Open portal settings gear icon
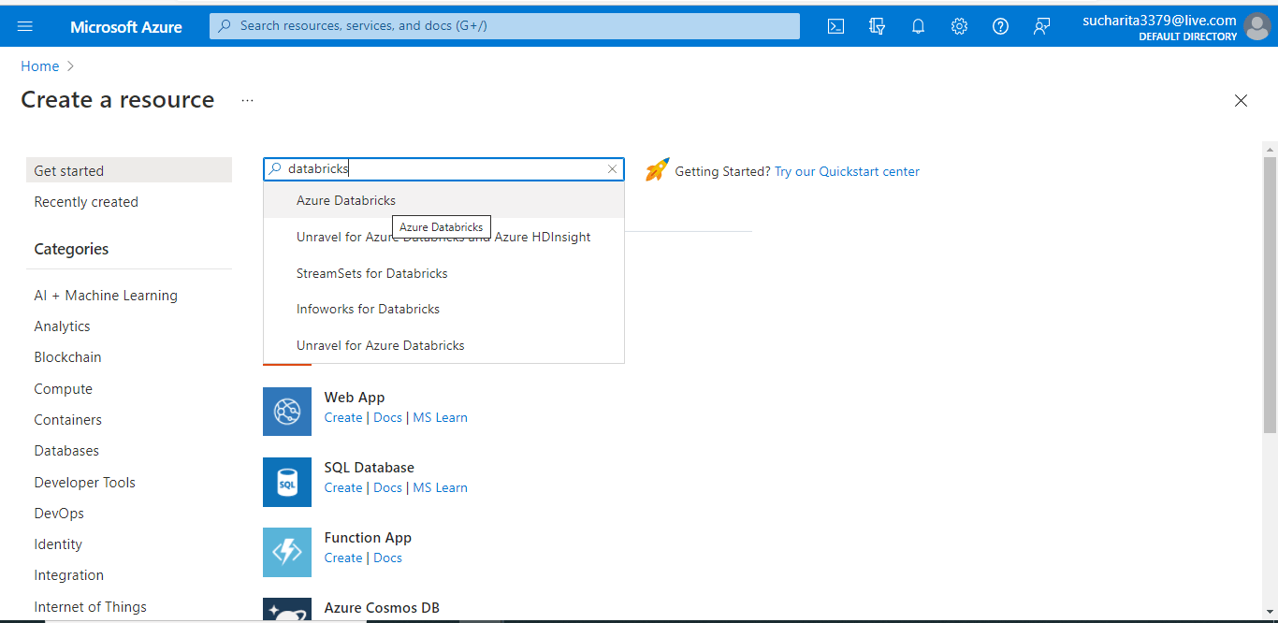This screenshot has height=623, width=1278. pyautogui.click(x=959, y=26)
